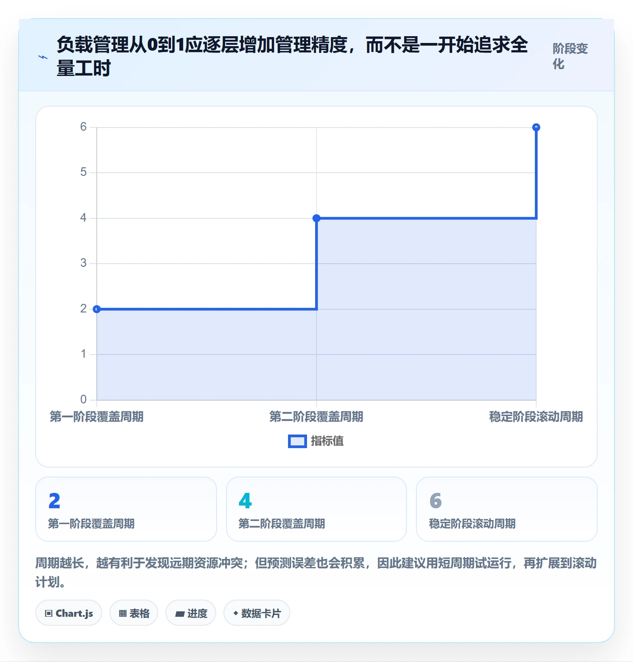Image resolution: width=633 pixels, height=662 pixels.
Task: Click the chart data point at value 6
Action: click(536, 128)
